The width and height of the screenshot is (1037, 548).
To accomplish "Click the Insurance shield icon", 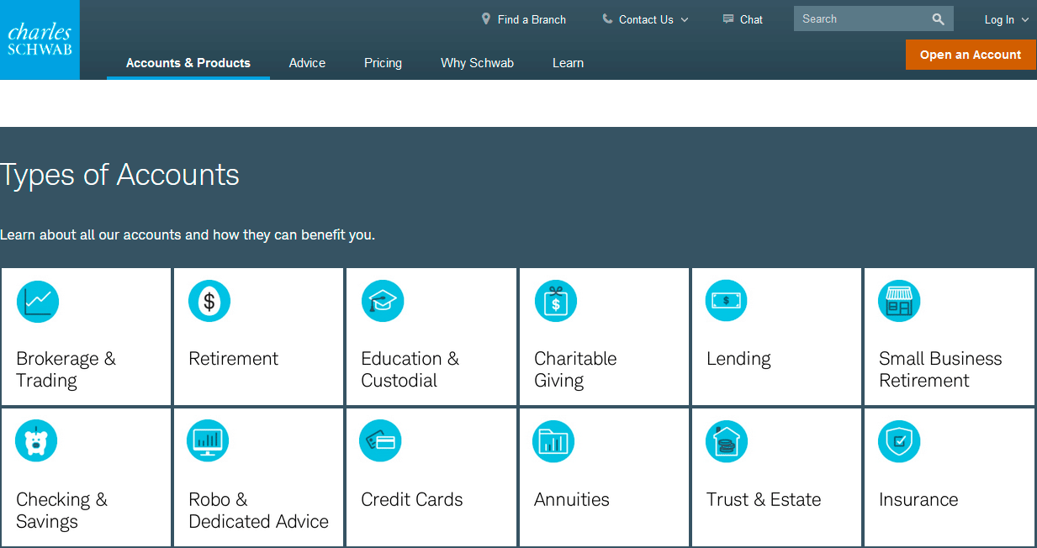I will click(x=898, y=440).
